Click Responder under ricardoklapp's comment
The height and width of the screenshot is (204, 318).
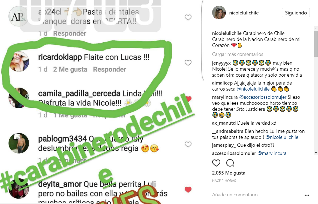coord(110,69)
